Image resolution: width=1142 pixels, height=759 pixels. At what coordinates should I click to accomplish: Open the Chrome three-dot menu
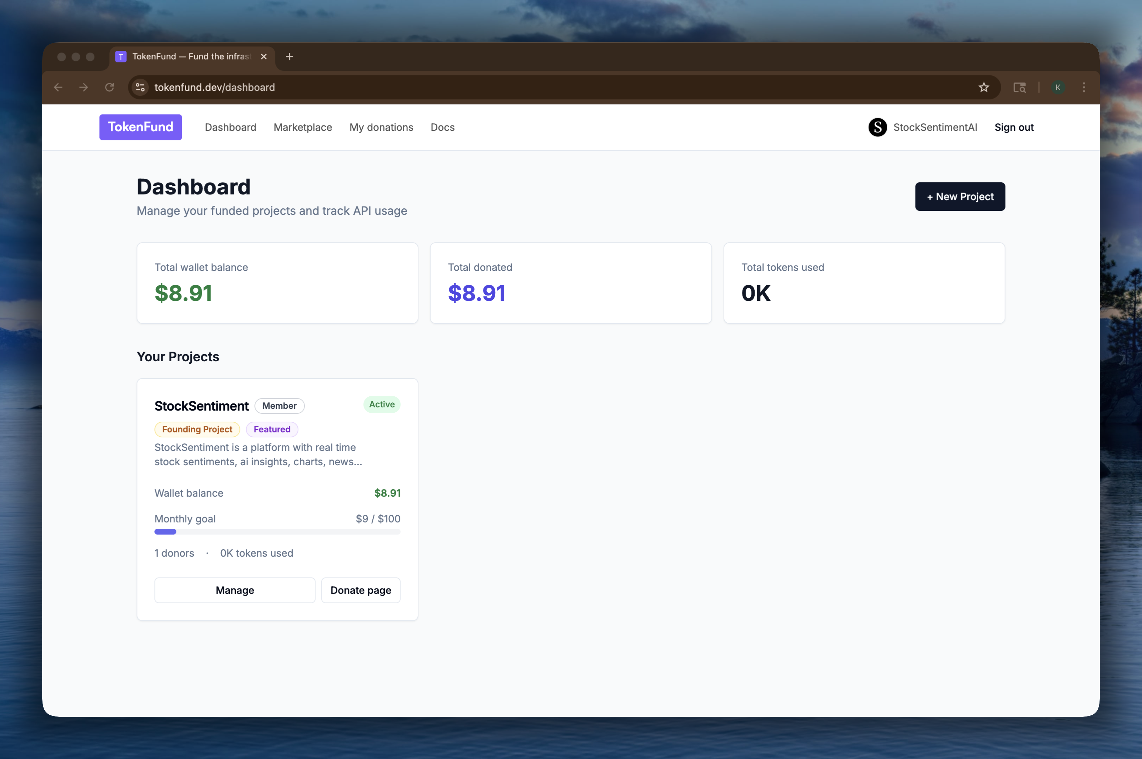(x=1084, y=88)
